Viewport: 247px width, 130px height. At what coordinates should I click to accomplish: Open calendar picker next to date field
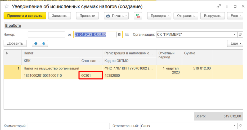[119, 35]
